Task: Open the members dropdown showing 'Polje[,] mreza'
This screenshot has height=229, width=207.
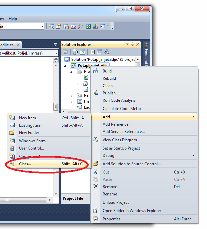Action: (x=56, y=53)
